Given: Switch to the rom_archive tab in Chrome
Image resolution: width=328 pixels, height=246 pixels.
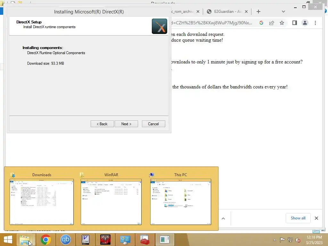Looking at the screenshot, I should (182, 12).
